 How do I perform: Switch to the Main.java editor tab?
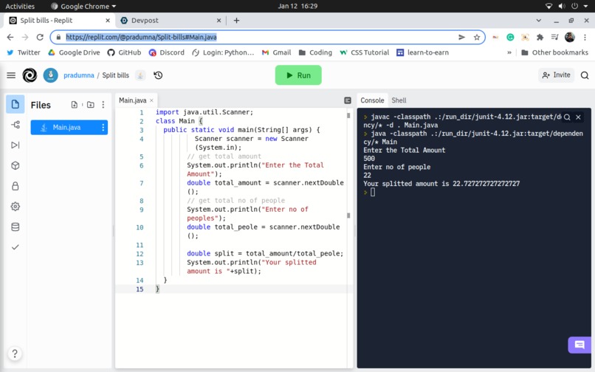132,100
